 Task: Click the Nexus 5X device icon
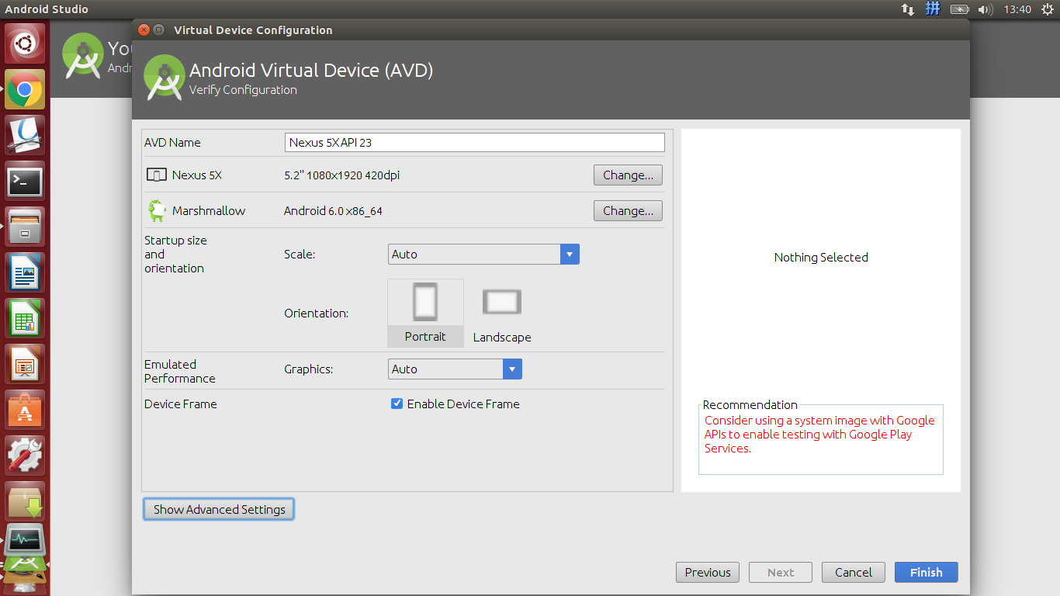(156, 175)
